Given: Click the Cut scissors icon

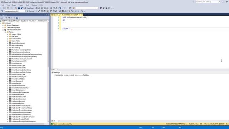Looking at the screenshot, I should (x=51, y=8).
